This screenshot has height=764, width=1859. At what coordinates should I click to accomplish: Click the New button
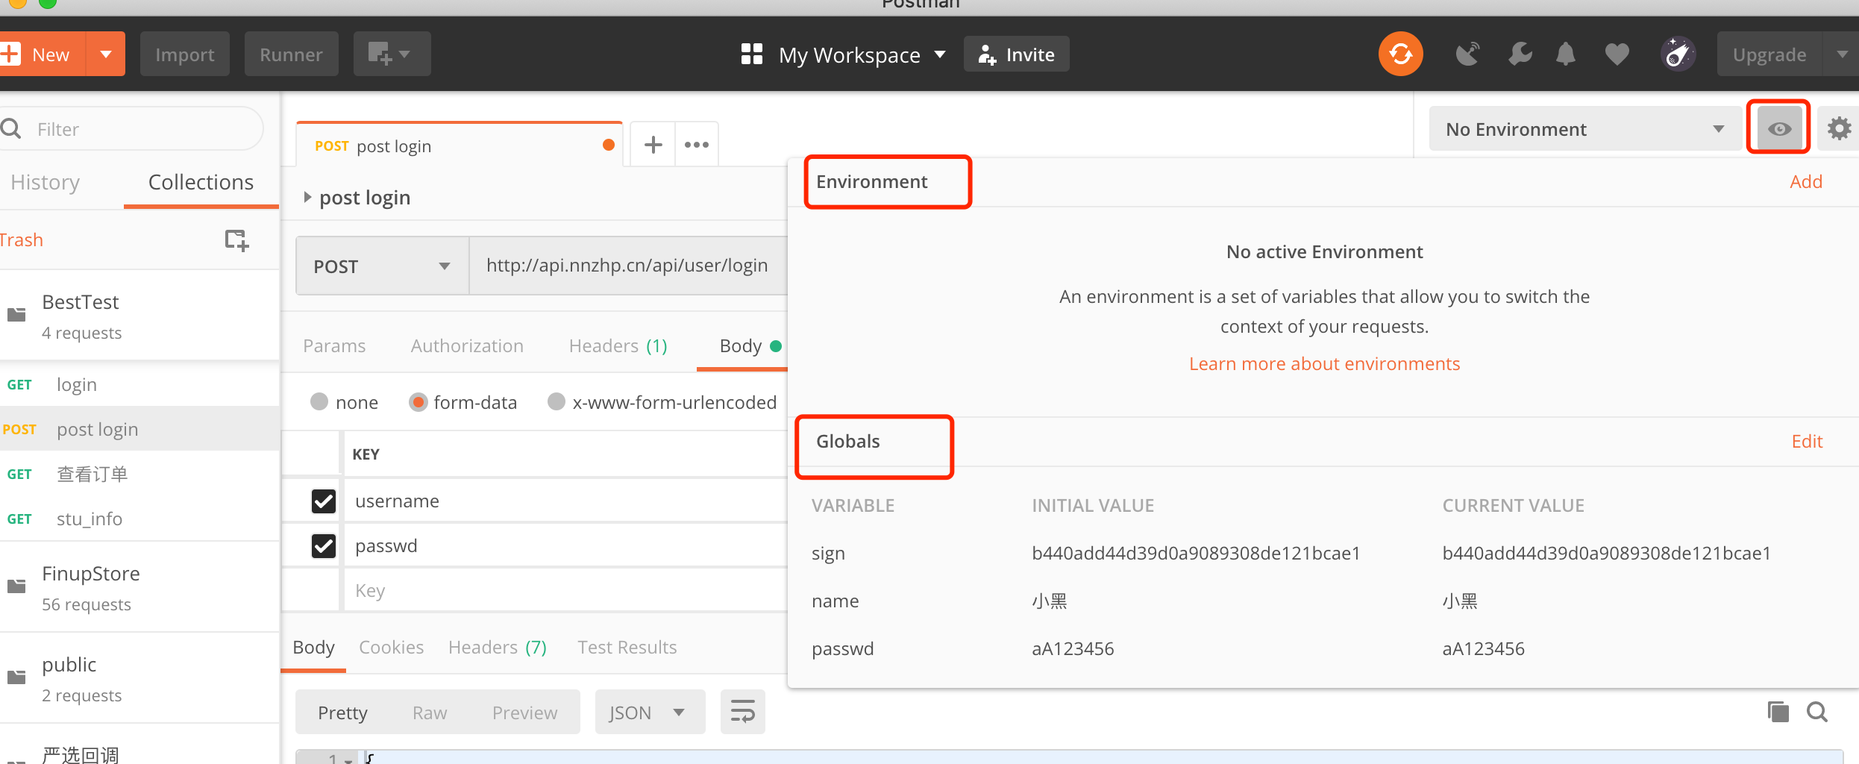[43, 54]
